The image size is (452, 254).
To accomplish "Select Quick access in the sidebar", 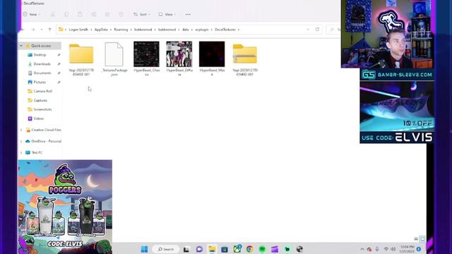I will click(x=41, y=46).
